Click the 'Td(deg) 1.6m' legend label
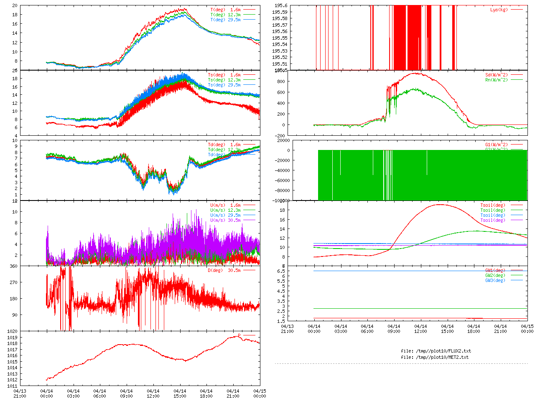The height and width of the screenshot is (401, 535). (224, 145)
